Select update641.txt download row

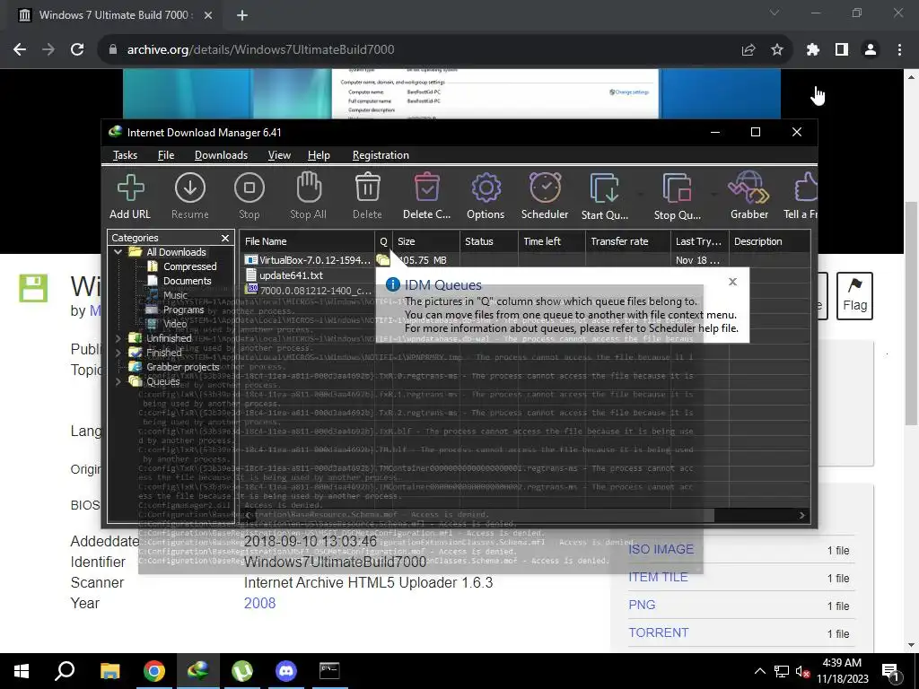309,275
